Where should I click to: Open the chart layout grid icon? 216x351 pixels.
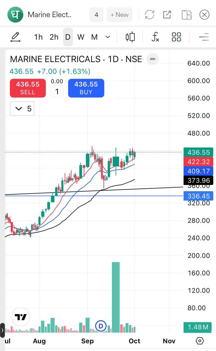point(176,37)
